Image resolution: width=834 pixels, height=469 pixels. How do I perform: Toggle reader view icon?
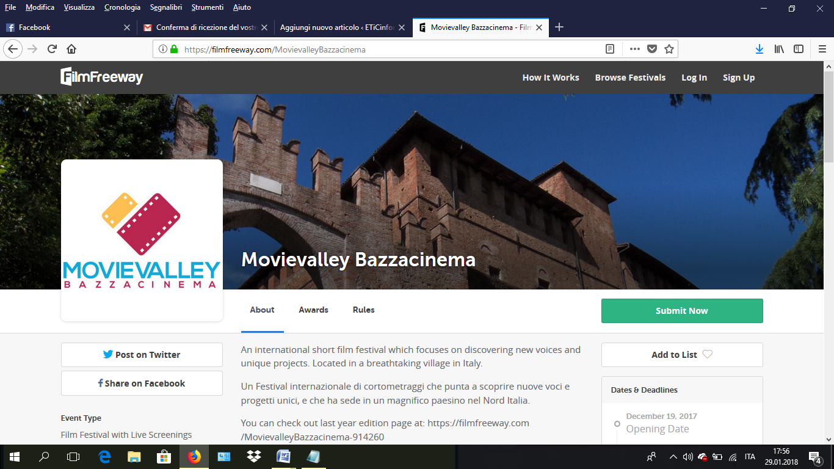pos(609,49)
